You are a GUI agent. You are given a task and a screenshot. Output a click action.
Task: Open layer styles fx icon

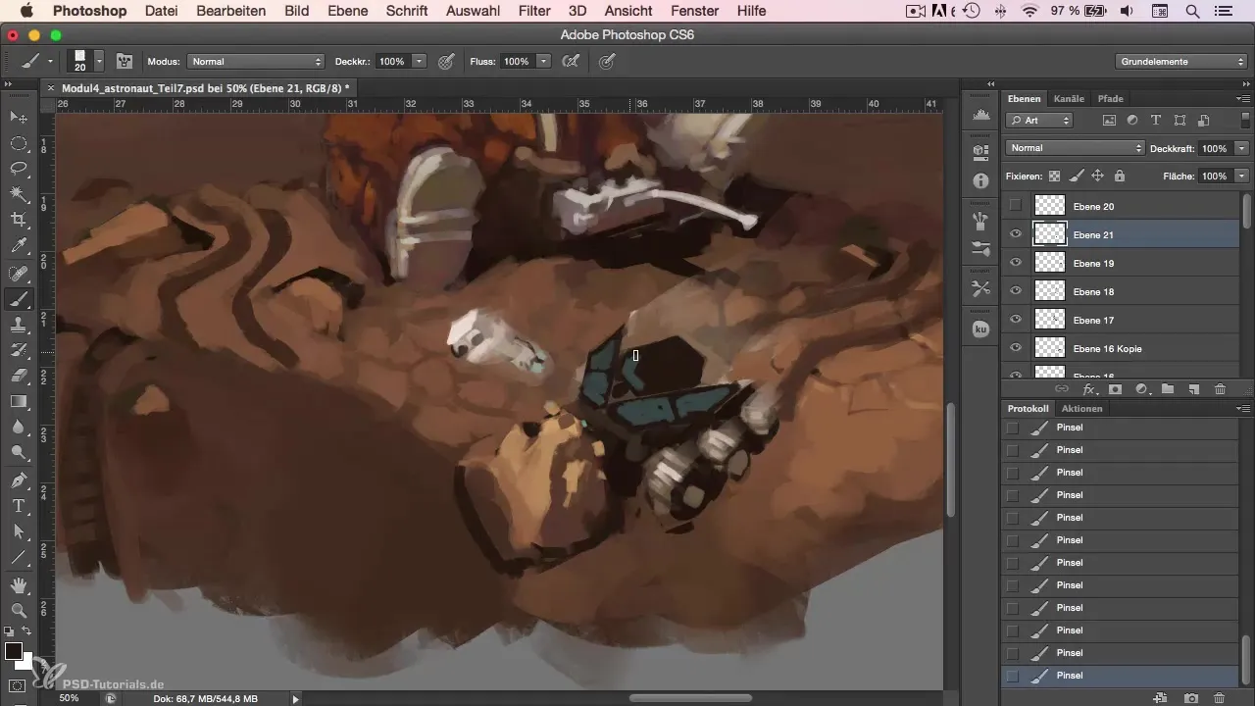tap(1088, 389)
